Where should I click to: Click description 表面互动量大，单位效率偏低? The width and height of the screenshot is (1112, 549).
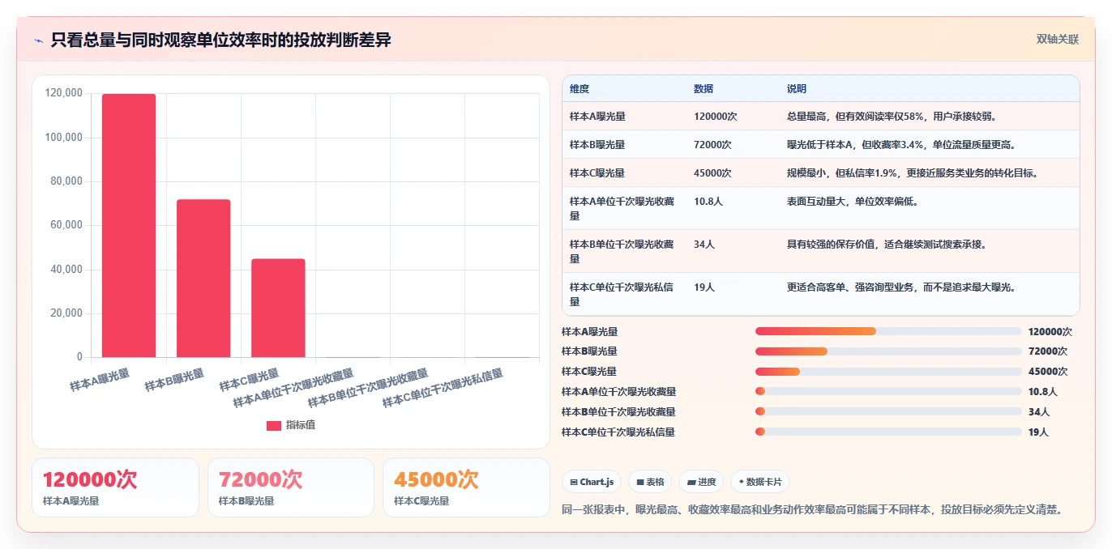tap(853, 202)
